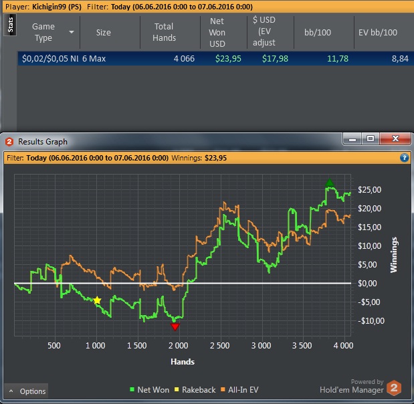
Task: Click the Winnings: $23,95 graph header text
Action: pyautogui.click(x=199, y=158)
